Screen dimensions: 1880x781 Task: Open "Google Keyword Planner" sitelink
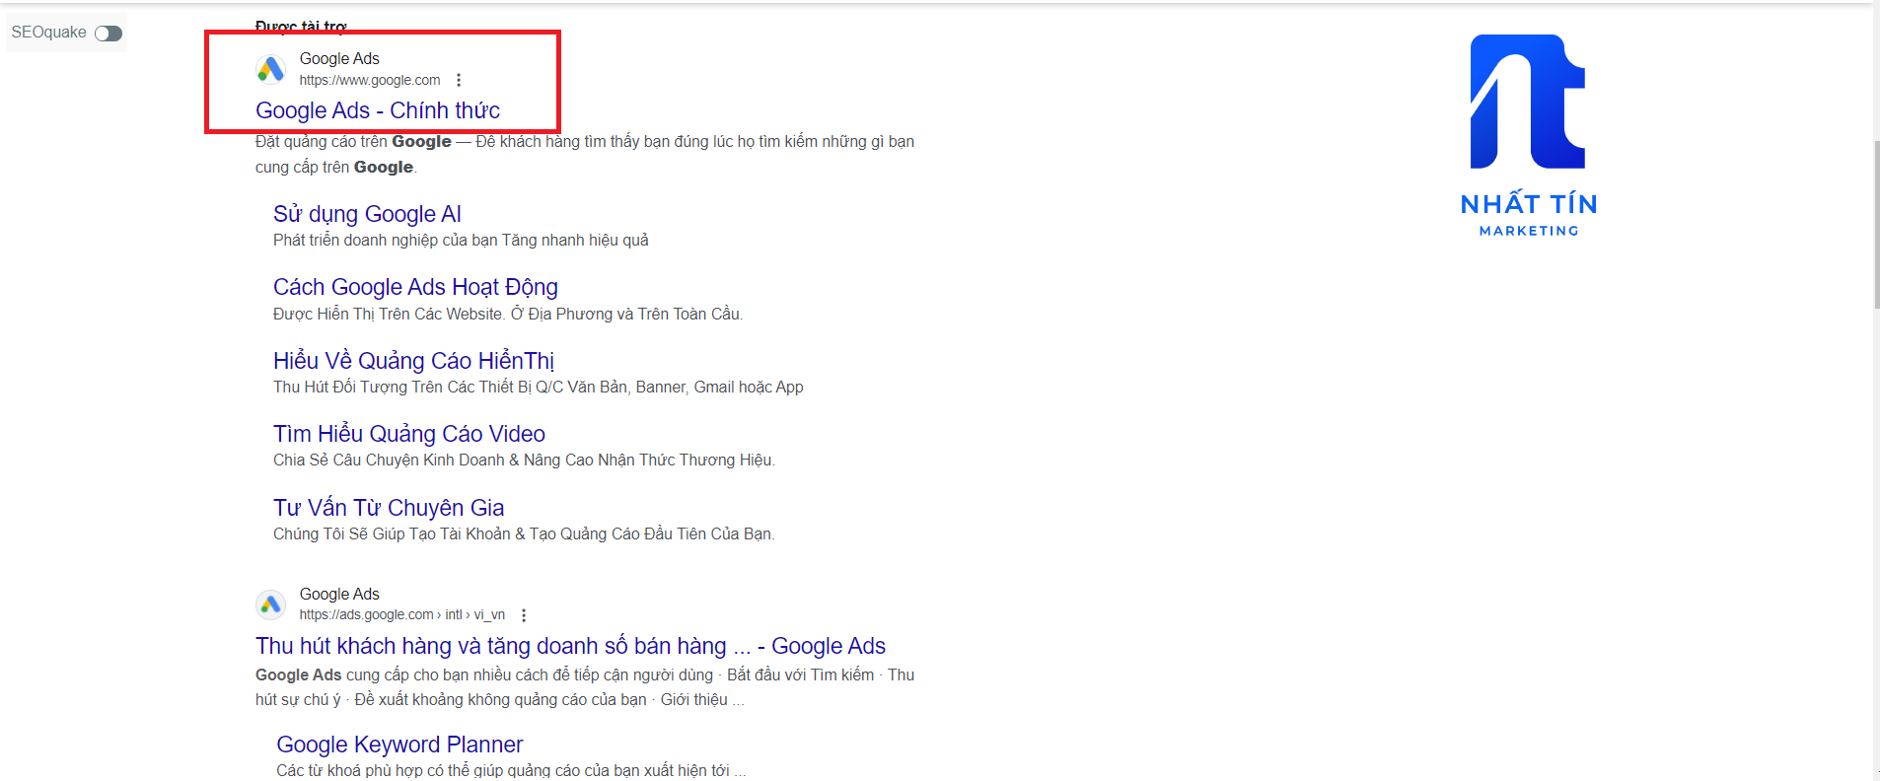click(399, 745)
